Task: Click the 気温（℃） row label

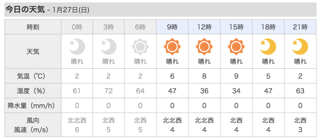Action: click(33, 76)
